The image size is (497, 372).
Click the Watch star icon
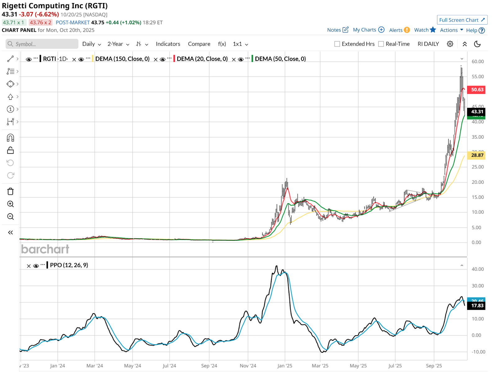433,30
